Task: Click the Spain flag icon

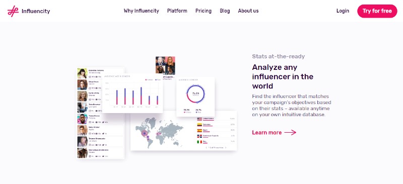Action: point(199,130)
